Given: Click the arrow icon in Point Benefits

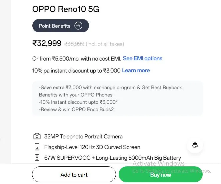Looking at the screenshot, I should 78,26.
